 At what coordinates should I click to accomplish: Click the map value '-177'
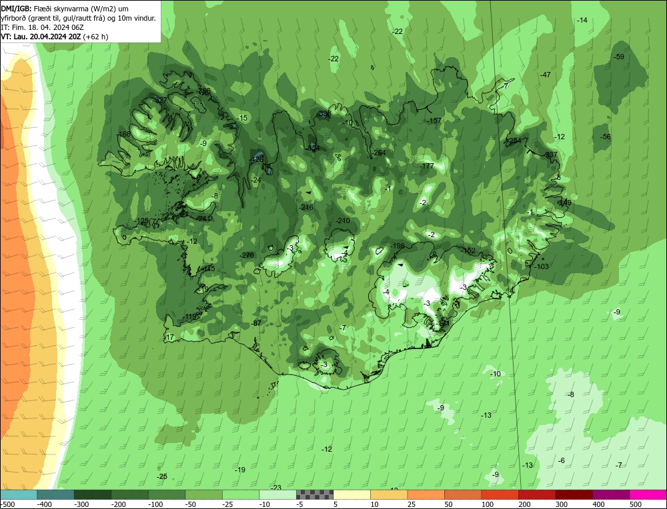click(427, 166)
